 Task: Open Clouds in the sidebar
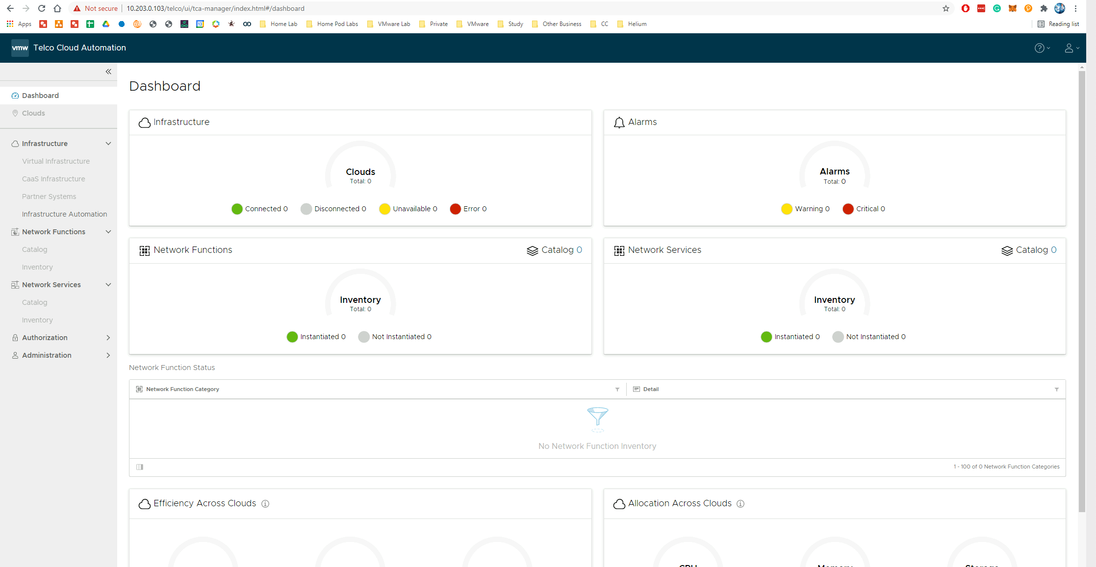coord(33,113)
